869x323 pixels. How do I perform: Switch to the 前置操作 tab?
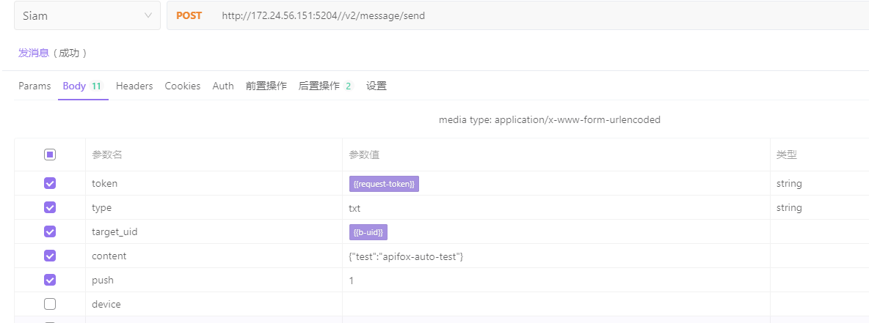[x=266, y=86]
